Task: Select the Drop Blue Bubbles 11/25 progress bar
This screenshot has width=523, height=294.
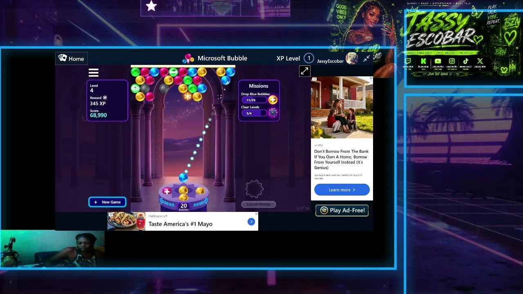Action: [x=254, y=100]
